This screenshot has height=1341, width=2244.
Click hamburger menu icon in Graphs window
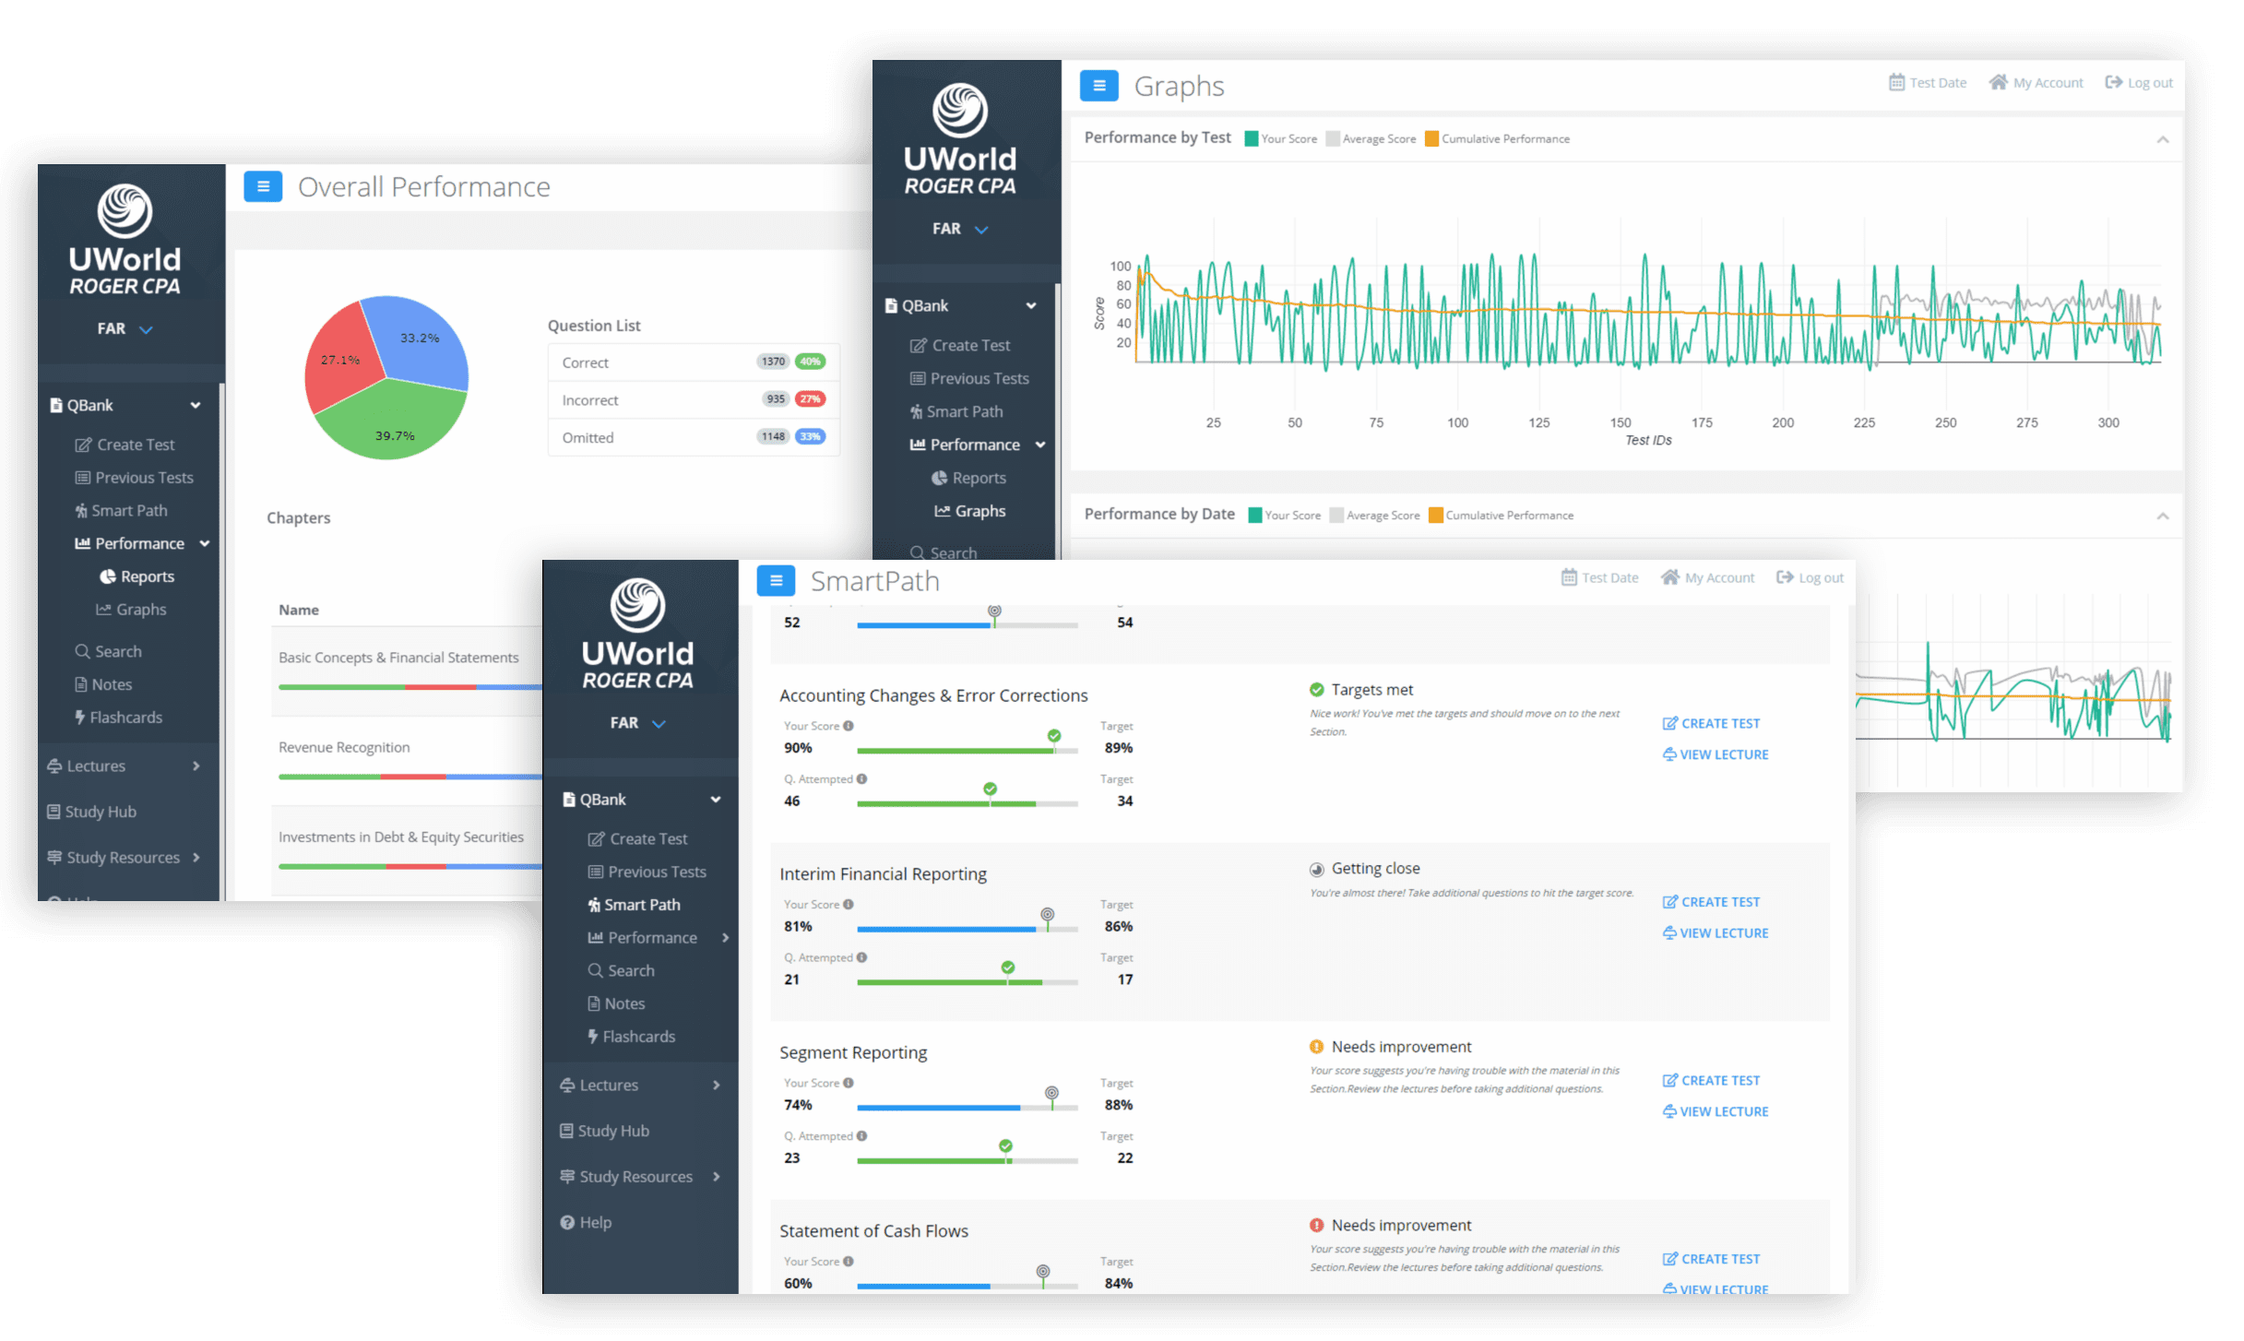pyautogui.click(x=1099, y=86)
